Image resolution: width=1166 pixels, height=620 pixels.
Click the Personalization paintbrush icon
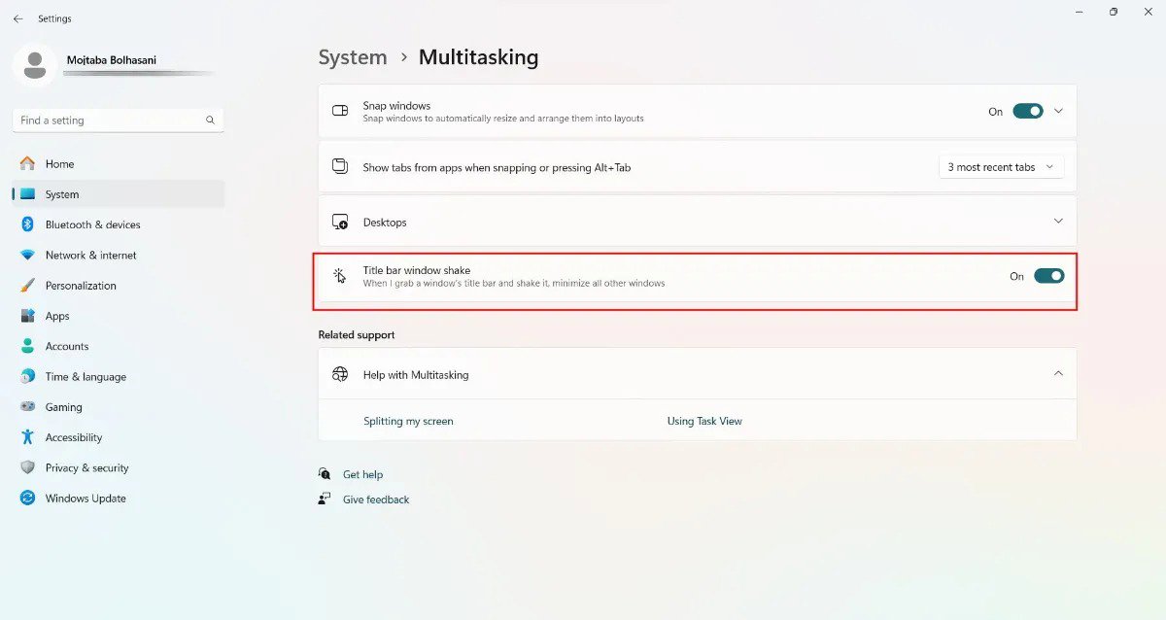pos(27,286)
